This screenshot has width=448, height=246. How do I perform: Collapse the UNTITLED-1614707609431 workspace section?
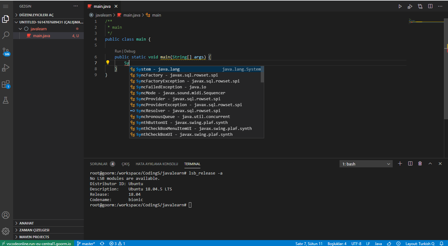click(48, 22)
